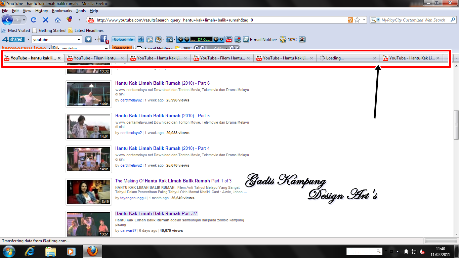Open the joystick games icon on the toolbar
The image size is (459, 258).
coord(238,39)
